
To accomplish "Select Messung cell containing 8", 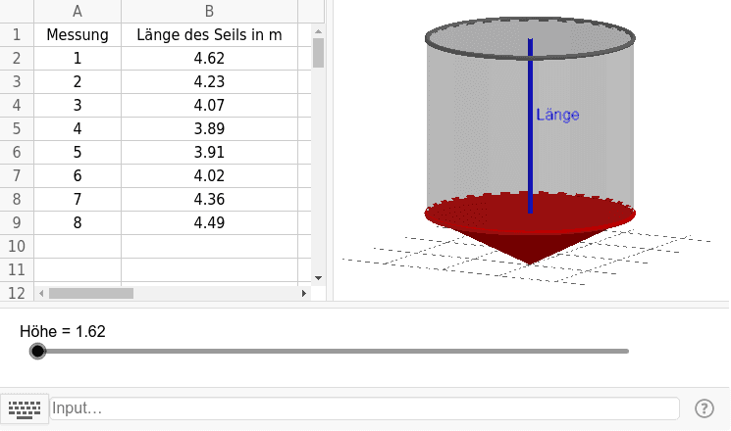I will pyautogui.click(x=78, y=222).
